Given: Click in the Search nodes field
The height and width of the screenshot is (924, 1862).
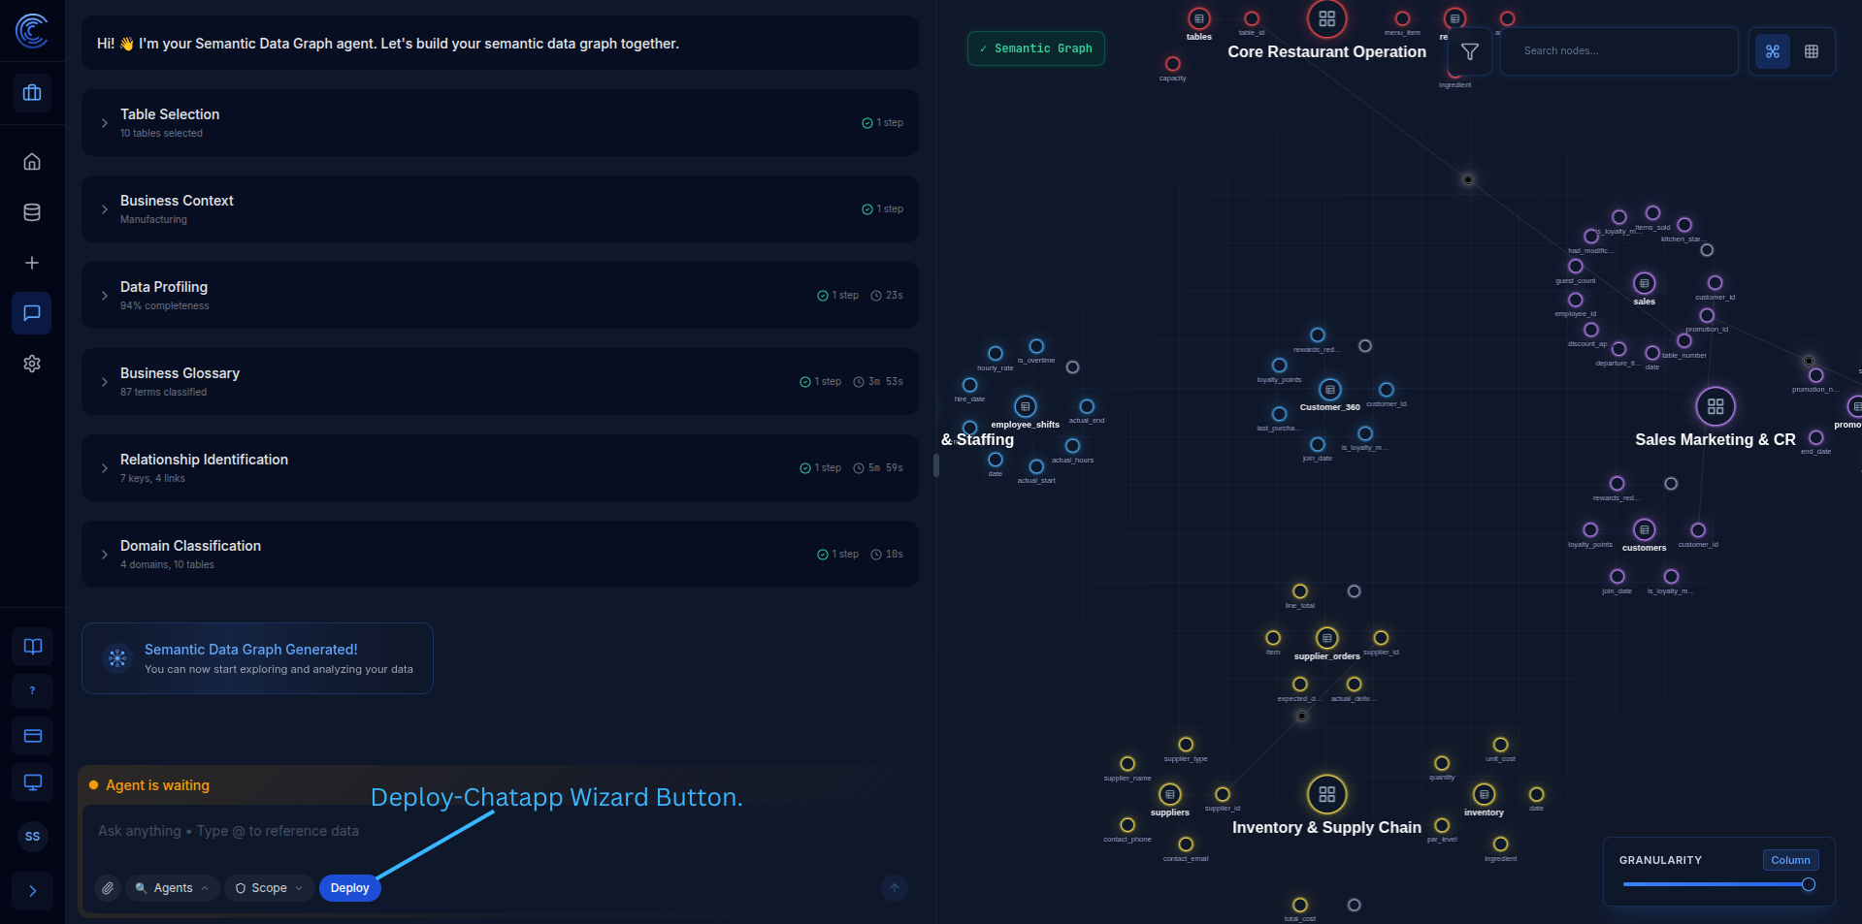Looking at the screenshot, I should click(1618, 51).
